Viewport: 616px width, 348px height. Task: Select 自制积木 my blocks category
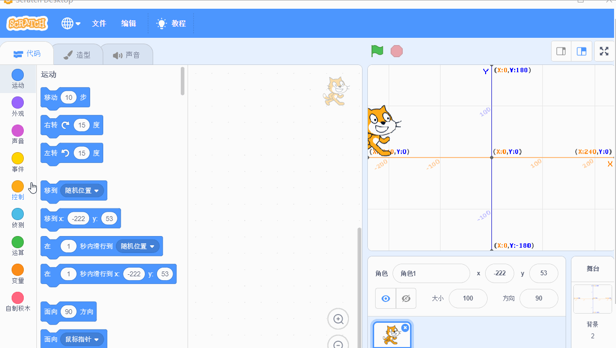coord(18,302)
